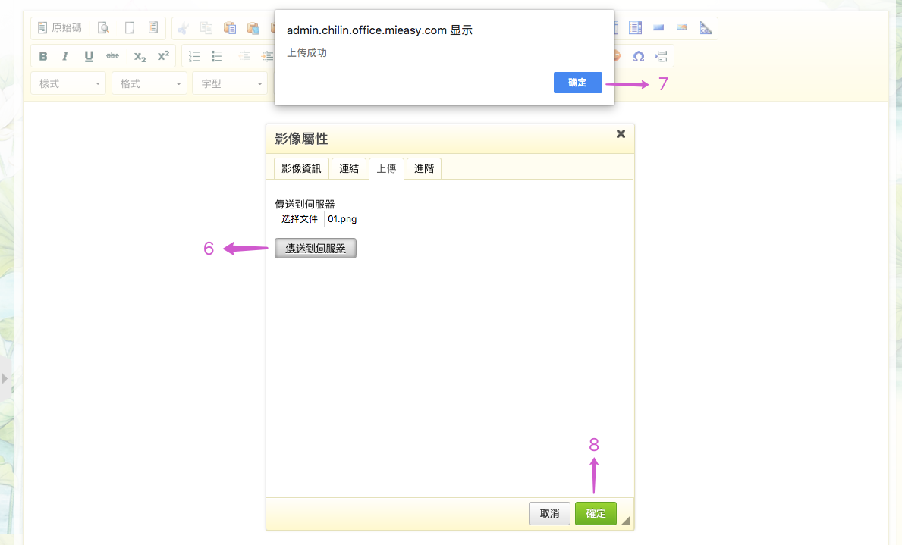The image size is (902, 545).
Task: Click the 选择文件 file chooser
Action: pyautogui.click(x=299, y=219)
